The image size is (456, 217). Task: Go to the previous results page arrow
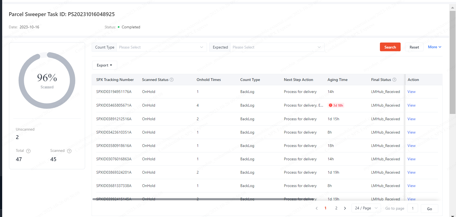[x=317, y=208]
